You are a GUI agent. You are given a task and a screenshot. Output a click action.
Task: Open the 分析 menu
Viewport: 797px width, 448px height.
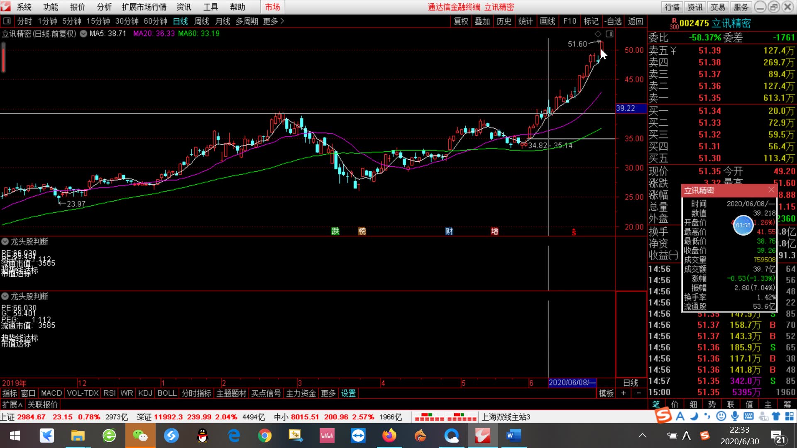tap(104, 7)
